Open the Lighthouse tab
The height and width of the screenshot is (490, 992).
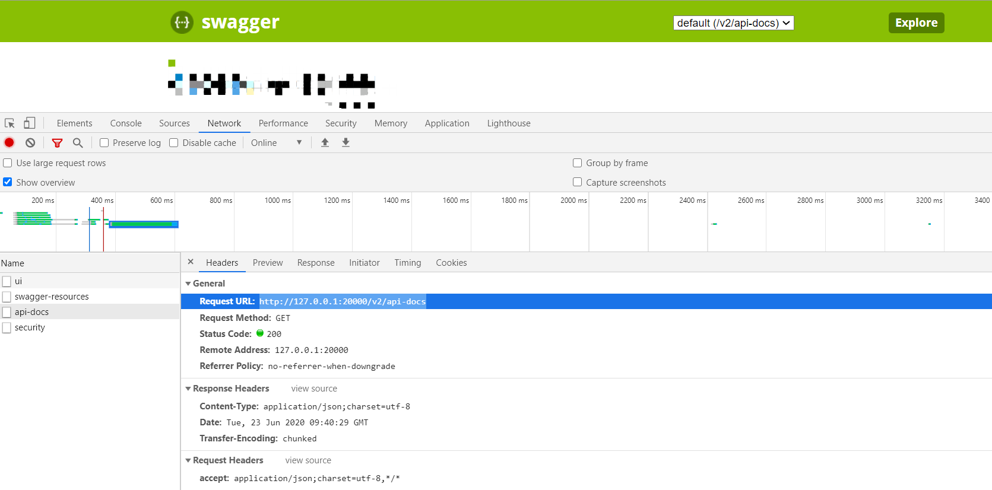[x=509, y=123]
